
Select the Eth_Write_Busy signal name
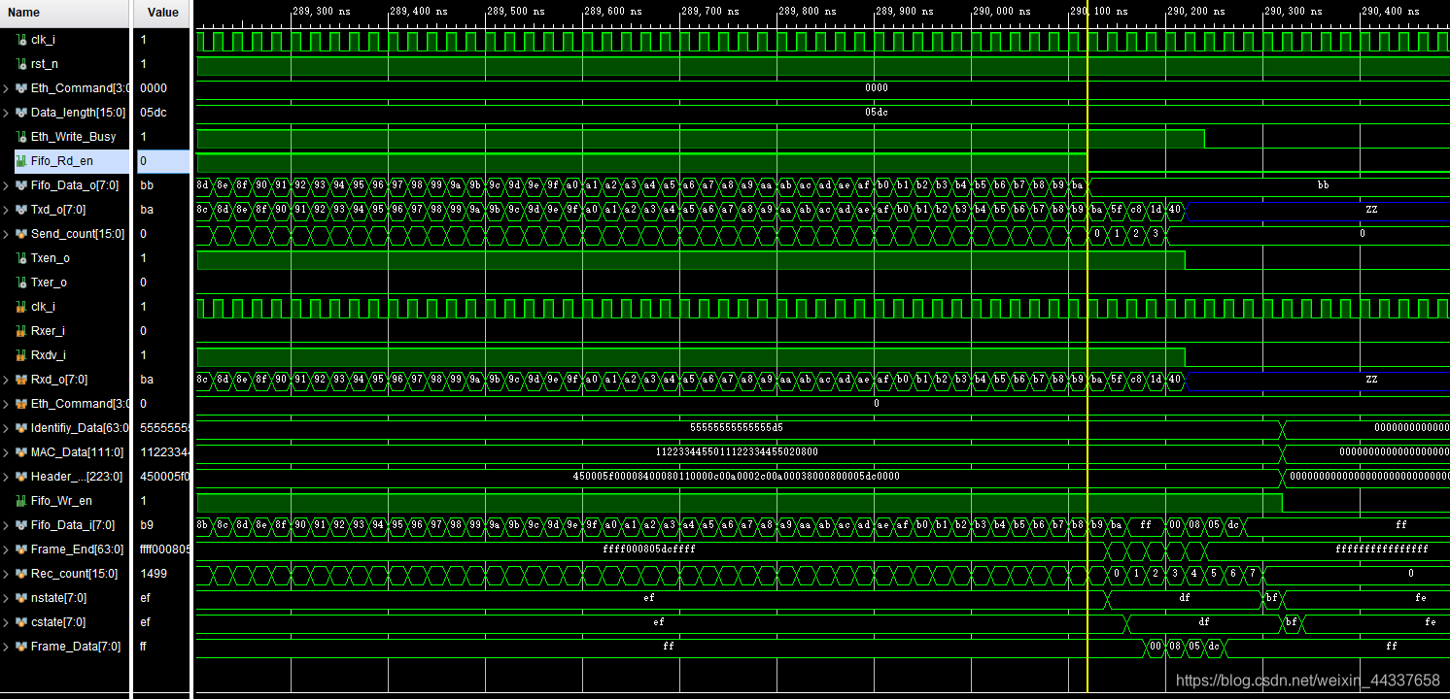[73, 137]
